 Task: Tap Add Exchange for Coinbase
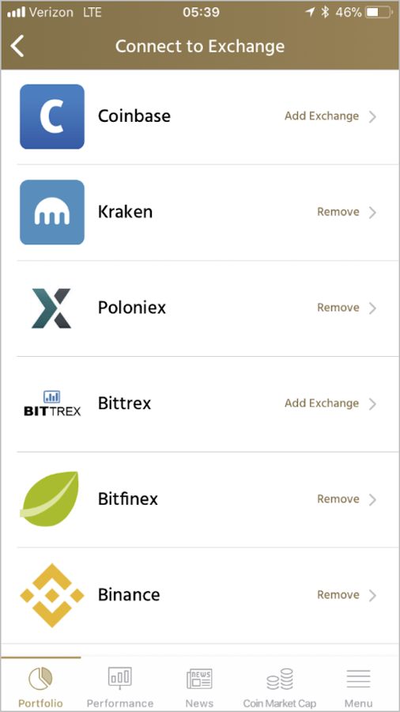pos(322,116)
